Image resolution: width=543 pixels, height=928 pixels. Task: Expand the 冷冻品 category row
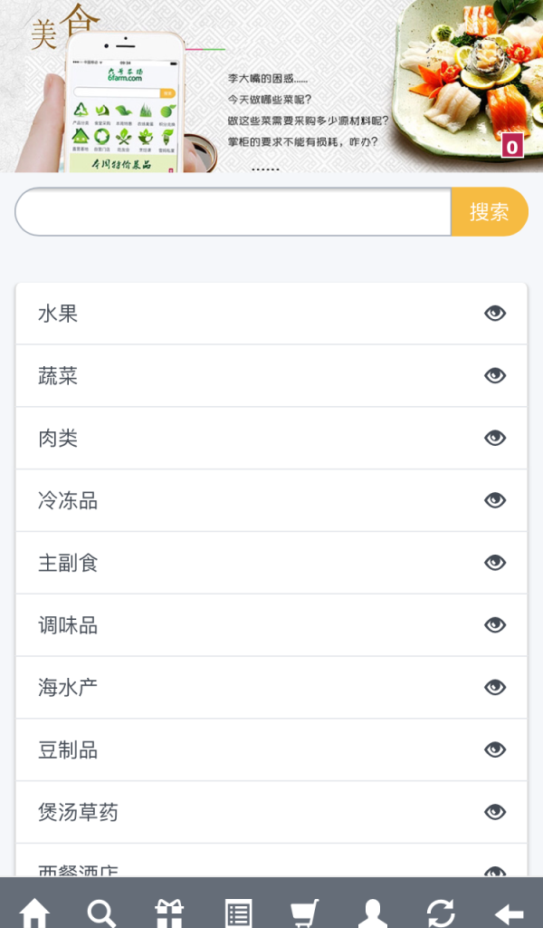coord(271,499)
